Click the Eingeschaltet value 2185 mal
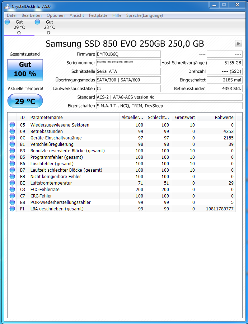Screen dimensions: 248x324 click(x=225, y=80)
